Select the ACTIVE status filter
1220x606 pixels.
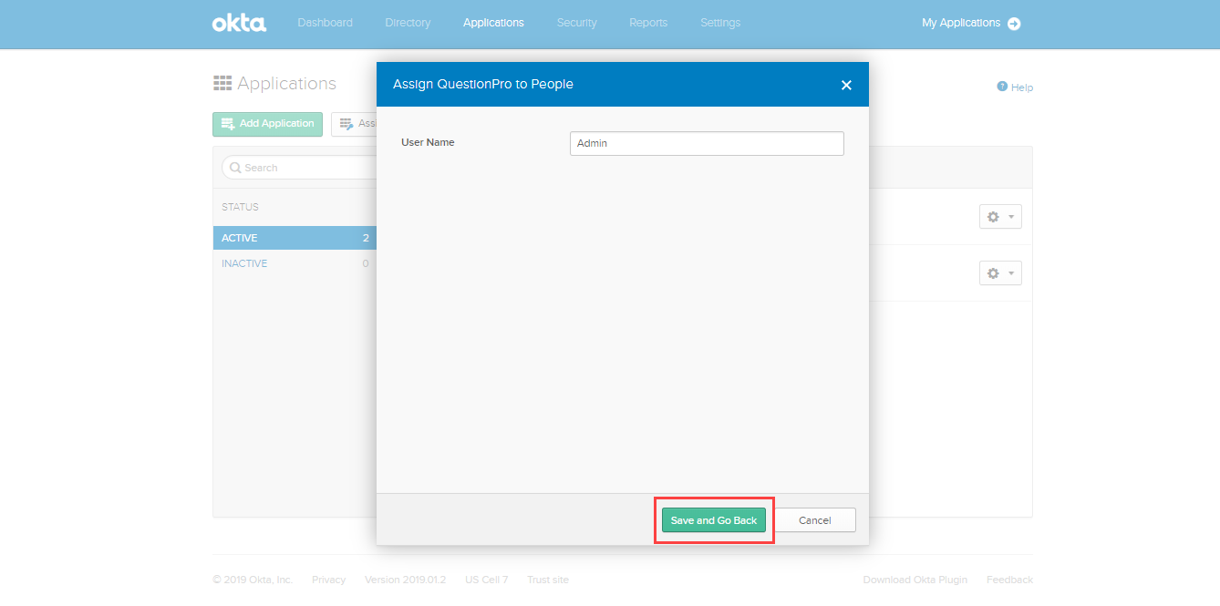295,238
